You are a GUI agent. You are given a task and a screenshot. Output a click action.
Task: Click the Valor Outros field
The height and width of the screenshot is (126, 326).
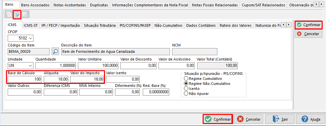[24, 92]
